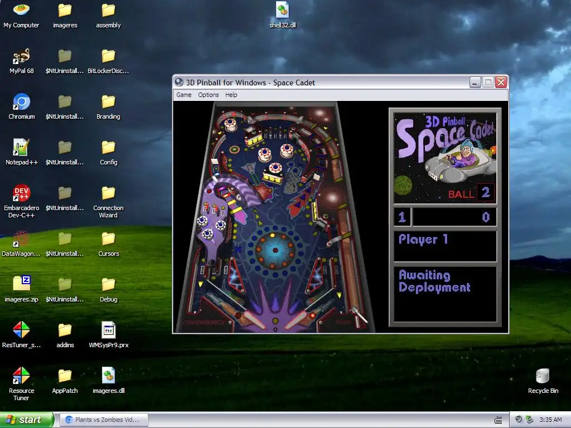
Task: Click the 3:35 AM clock
Action: coord(550,420)
